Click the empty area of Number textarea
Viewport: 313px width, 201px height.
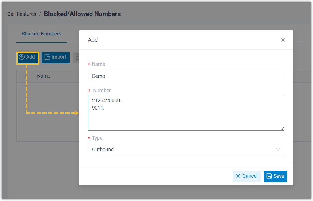[x=186, y=121]
